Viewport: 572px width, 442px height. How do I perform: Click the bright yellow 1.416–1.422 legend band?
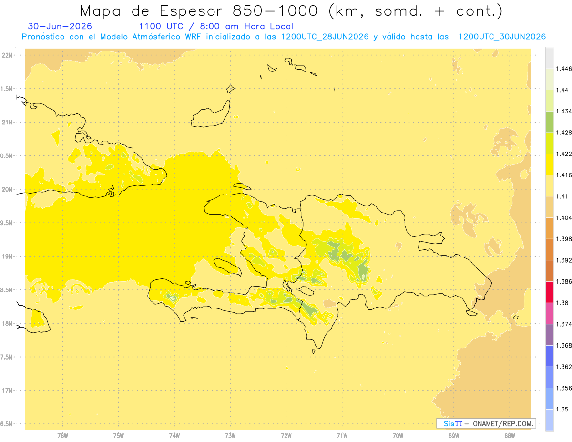tap(550, 164)
